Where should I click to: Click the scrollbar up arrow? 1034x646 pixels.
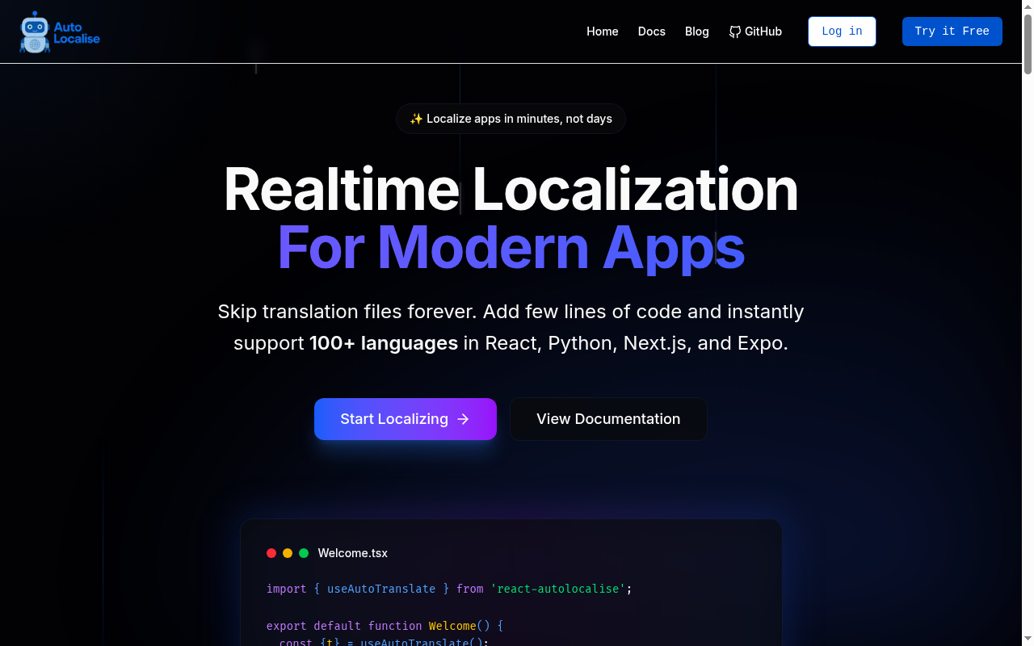pyautogui.click(x=1028, y=6)
